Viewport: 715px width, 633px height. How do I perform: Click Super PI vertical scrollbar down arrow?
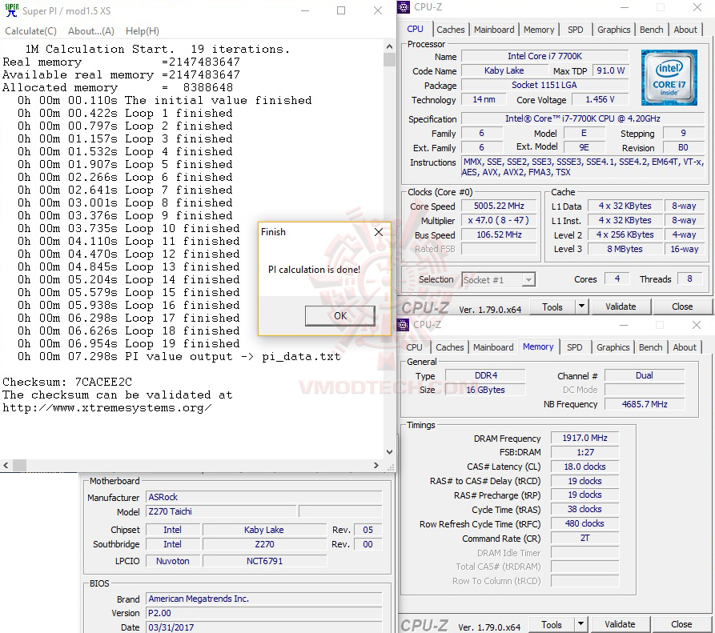pos(389,452)
